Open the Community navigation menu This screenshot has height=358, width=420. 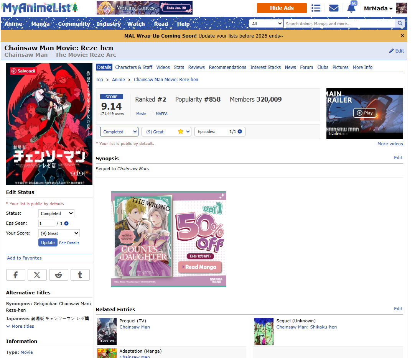pos(74,24)
